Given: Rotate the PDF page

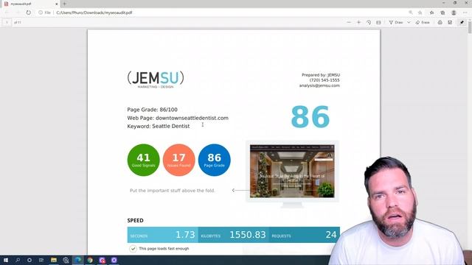Looking at the screenshot, I should click(x=369, y=22).
